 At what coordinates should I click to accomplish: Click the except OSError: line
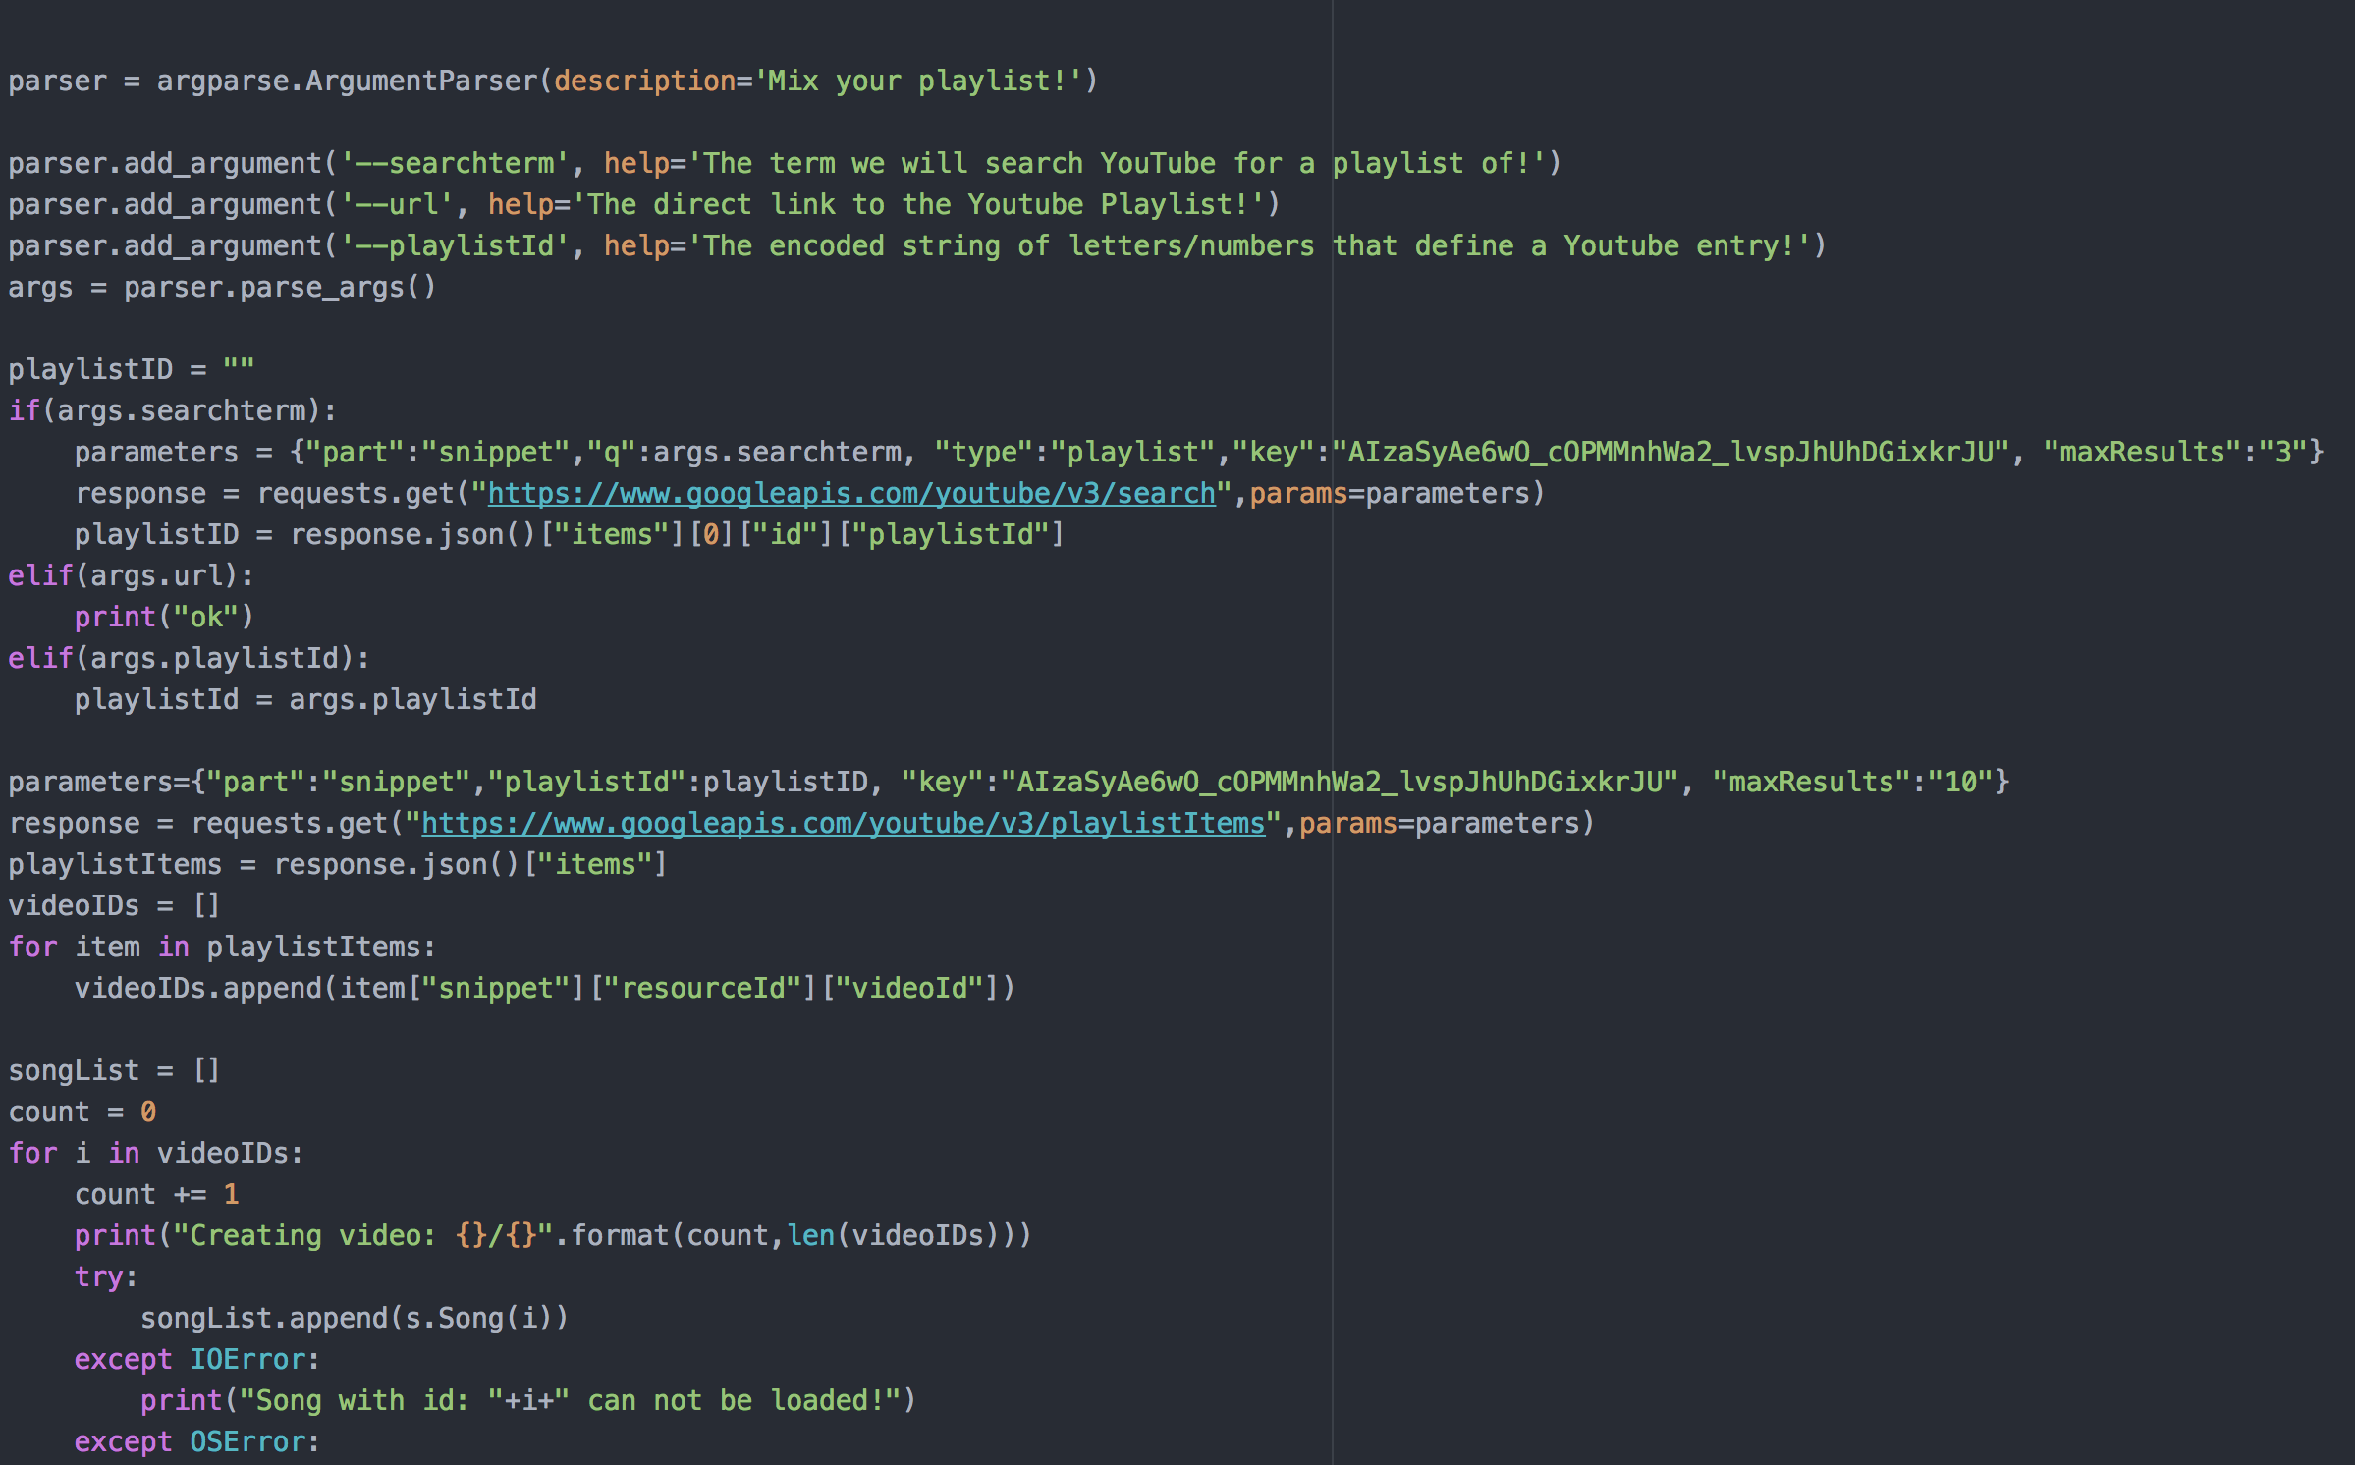(196, 1441)
